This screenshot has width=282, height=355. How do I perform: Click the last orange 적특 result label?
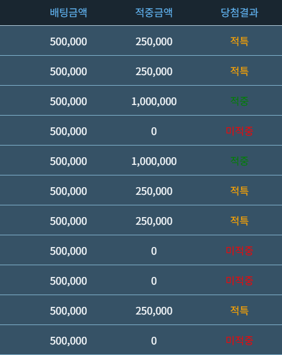239,310
